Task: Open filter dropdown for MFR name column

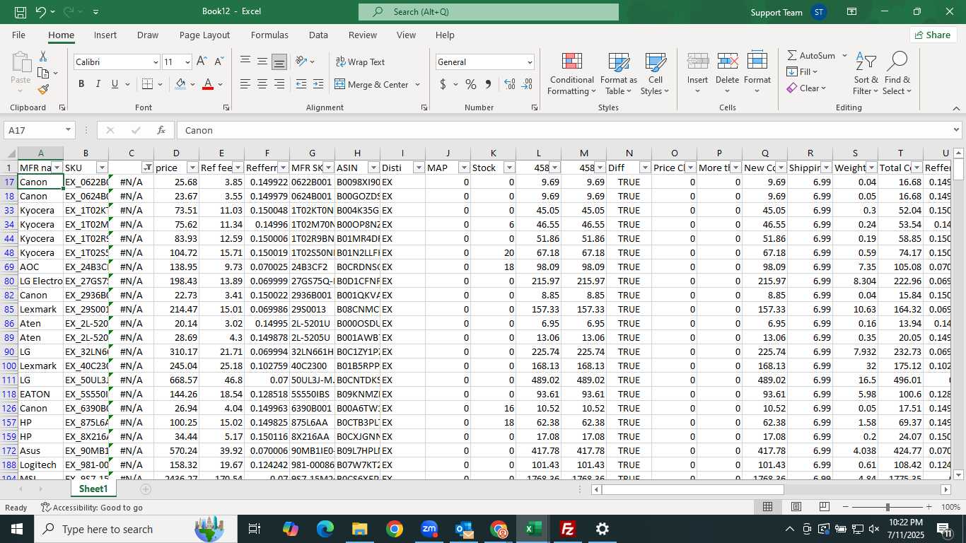Action: [57, 168]
